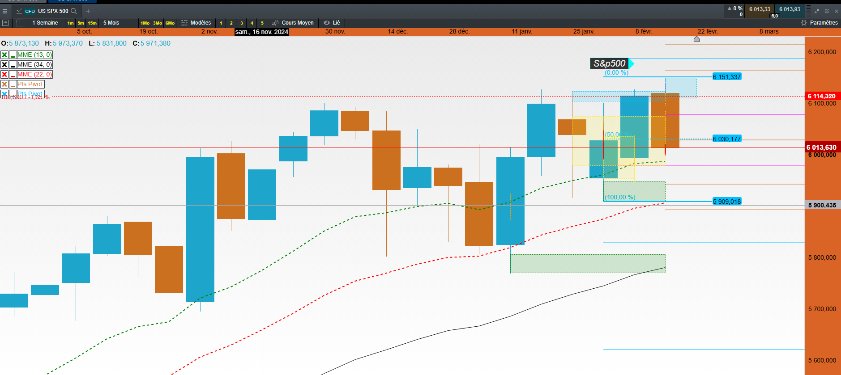Viewport: 841px width, 375px height.
Task: Open the Cours Moyen price type dropdown
Action: click(x=293, y=23)
